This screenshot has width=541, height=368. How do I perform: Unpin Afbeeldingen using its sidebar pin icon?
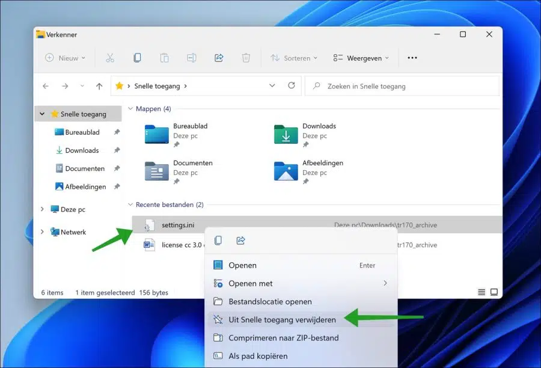pyautogui.click(x=117, y=186)
